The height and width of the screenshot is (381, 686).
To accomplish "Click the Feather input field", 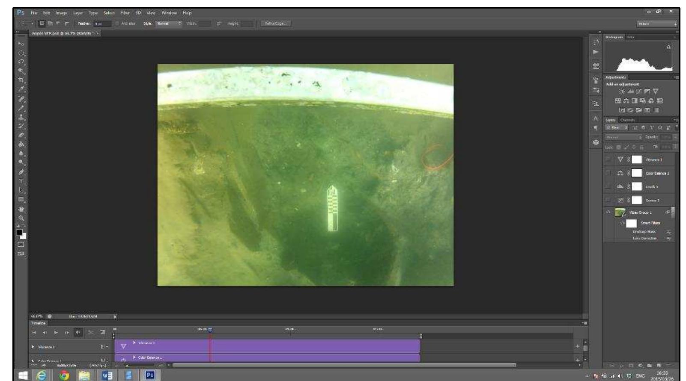I will click(102, 24).
